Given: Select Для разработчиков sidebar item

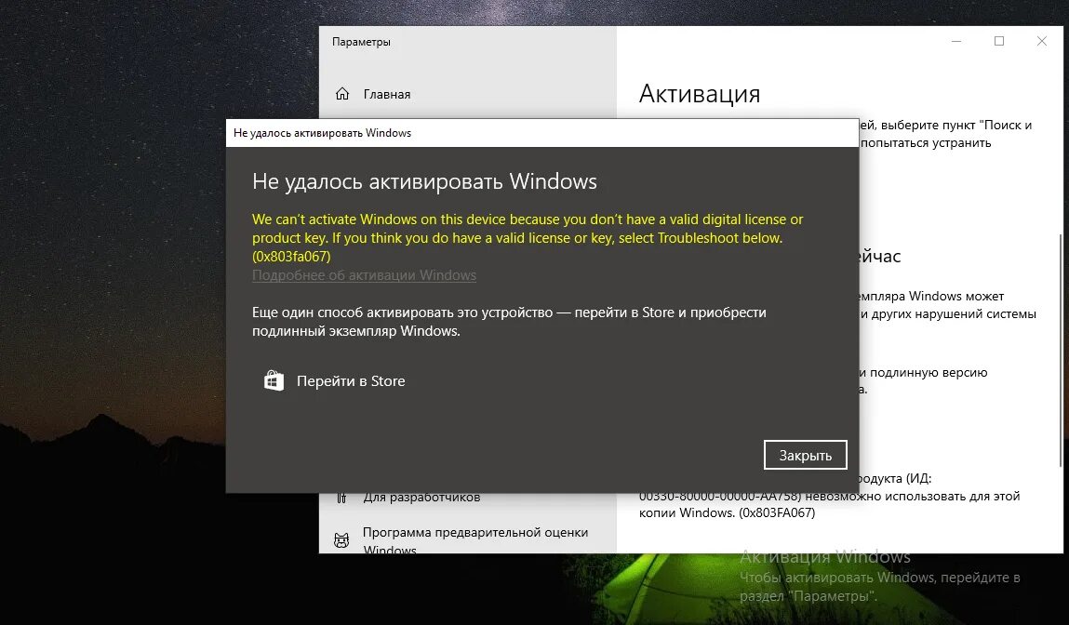Looking at the screenshot, I should 421,498.
